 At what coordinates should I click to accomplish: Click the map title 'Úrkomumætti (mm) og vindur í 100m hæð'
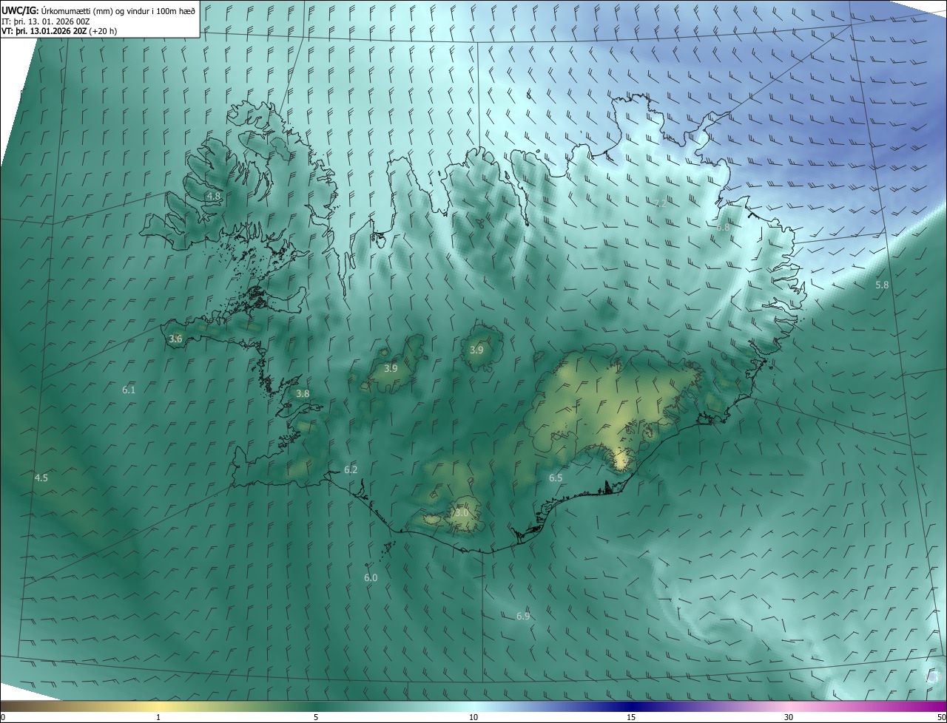point(118,10)
